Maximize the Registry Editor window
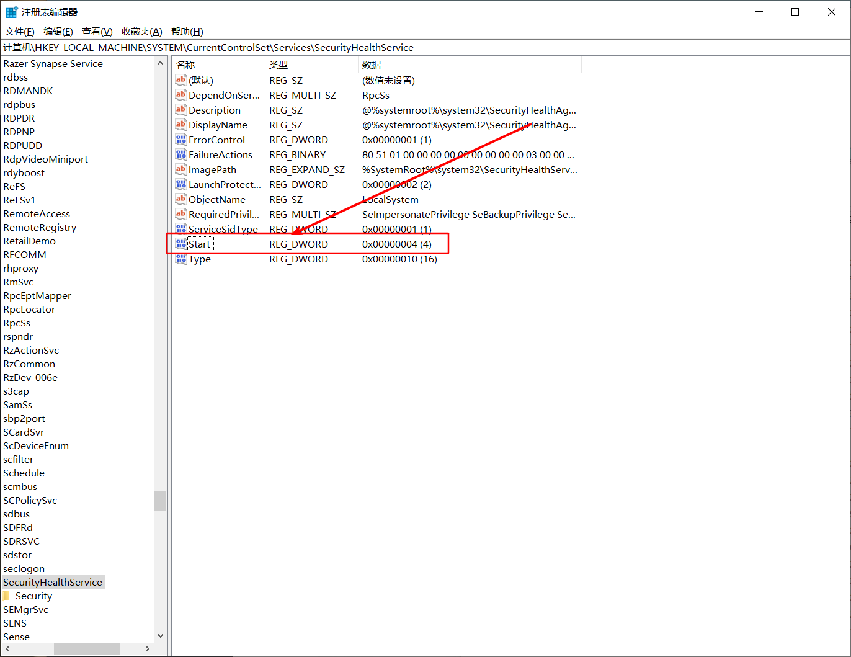The height and width of the screenshot is (657, 851). [x=795, y=12]
